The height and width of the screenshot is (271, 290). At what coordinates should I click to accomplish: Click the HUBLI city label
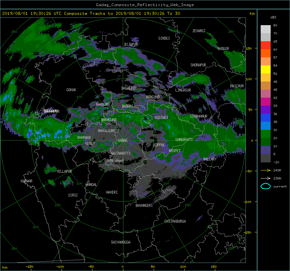click(x=90, y=144)
